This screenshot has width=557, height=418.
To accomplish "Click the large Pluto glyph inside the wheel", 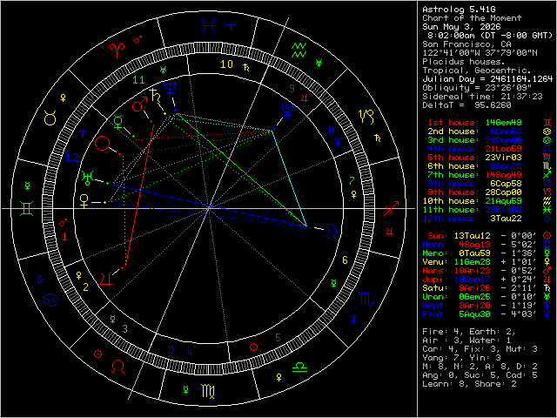I will pyautogui.click(x=287, y=111).
